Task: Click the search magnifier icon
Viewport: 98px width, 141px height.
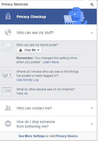Action: (92, 4)
